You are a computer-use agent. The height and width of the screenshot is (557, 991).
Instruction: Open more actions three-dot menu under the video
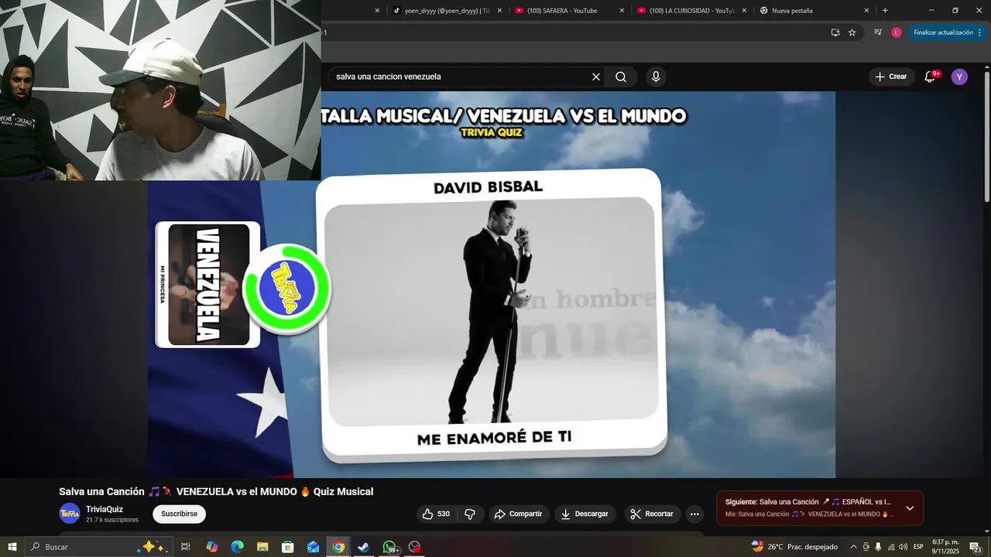pyautogui.click(x=694, y=514)
